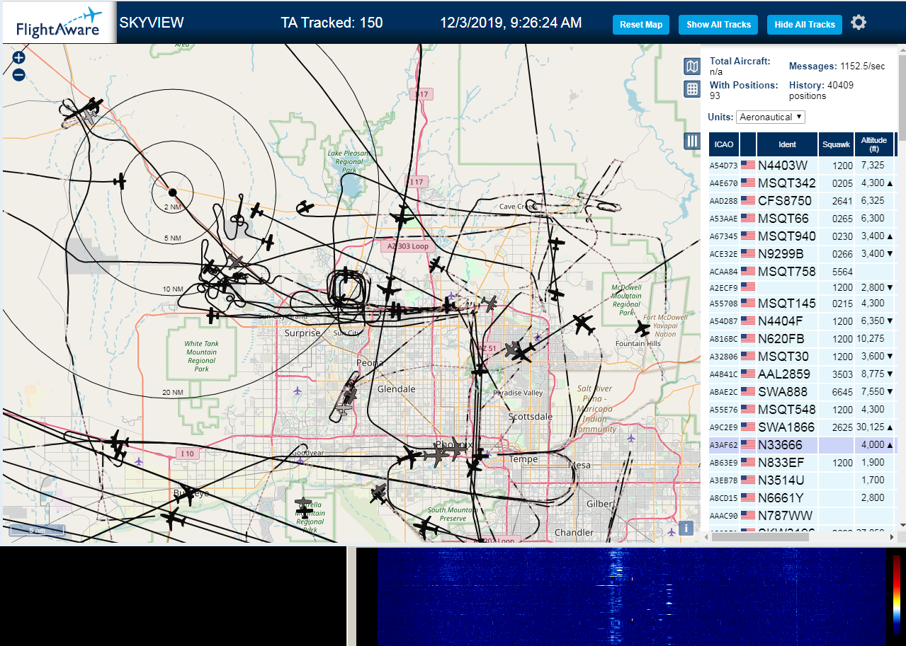Toggle sidebar columns icon
The width and height of the screenshot is (906, 646).
tap(692, 141)
